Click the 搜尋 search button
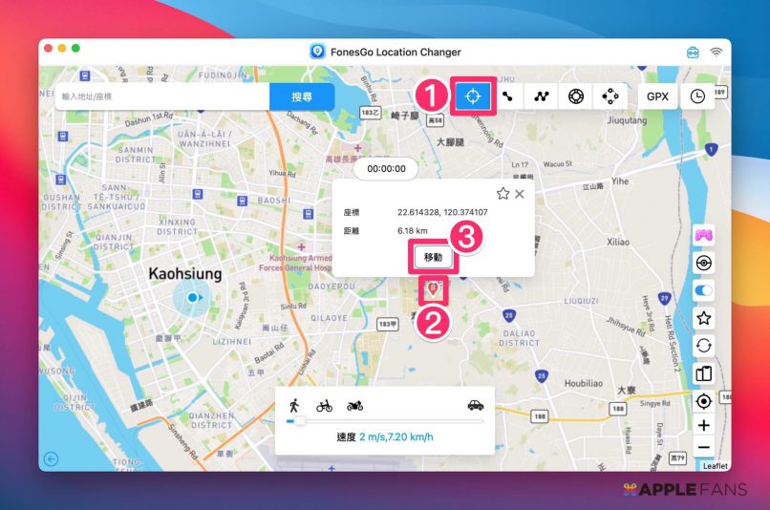The height and width of the screenshot is (510, 770). [301, 96]
